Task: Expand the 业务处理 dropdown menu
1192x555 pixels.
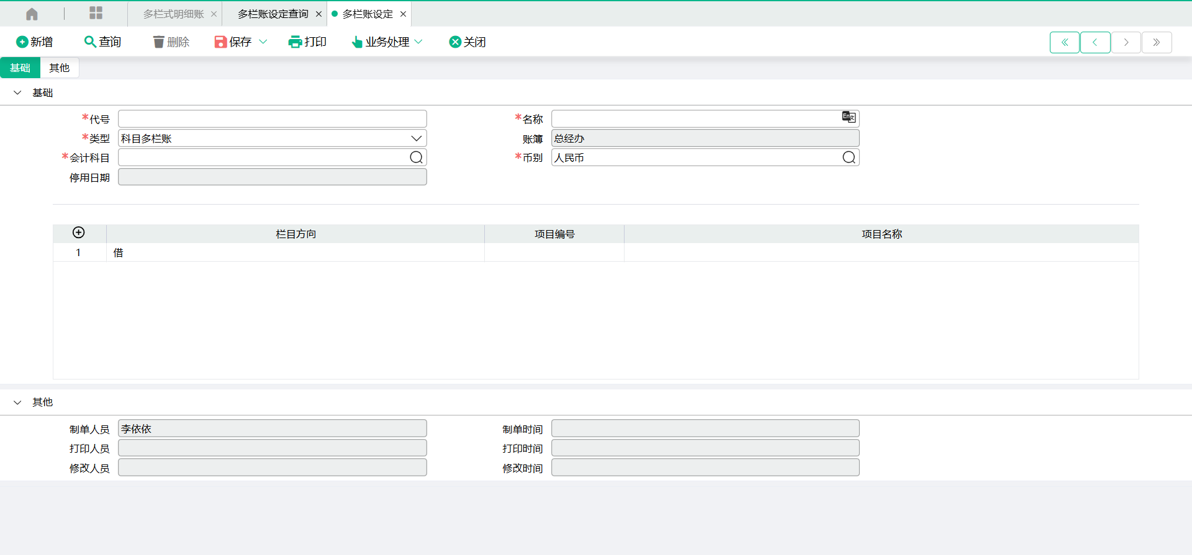Action: click(x=418, y=42)
